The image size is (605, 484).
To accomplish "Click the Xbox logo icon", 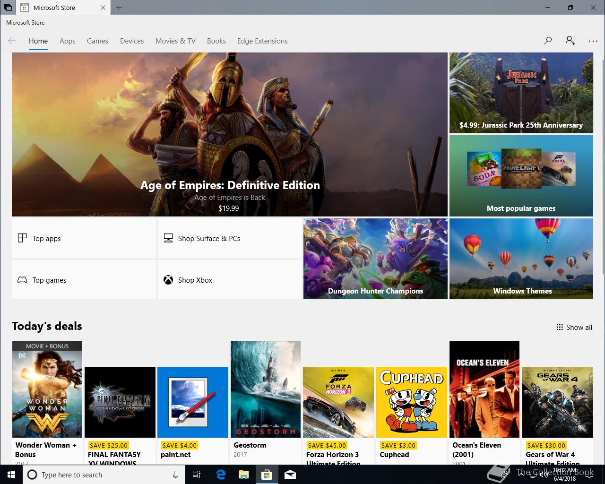I will [168, 280].
